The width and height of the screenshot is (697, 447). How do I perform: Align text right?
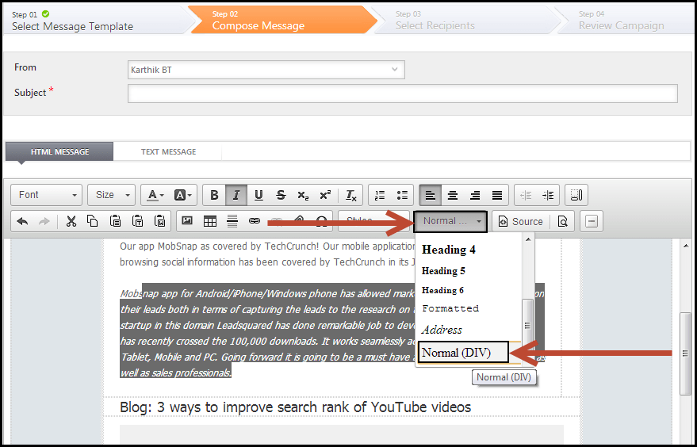coord(475,195)
